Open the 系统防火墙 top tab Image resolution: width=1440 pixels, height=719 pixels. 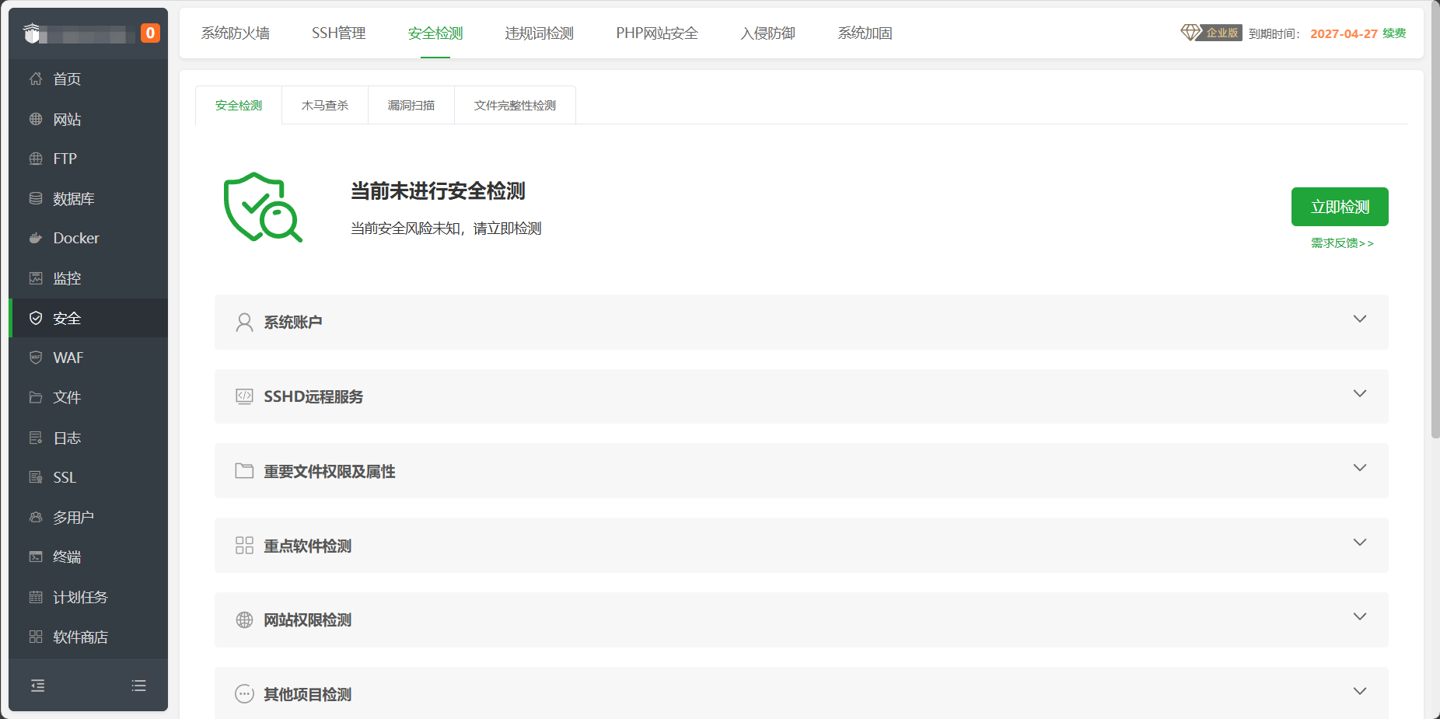pyautogui.click(x=236, y=33)
